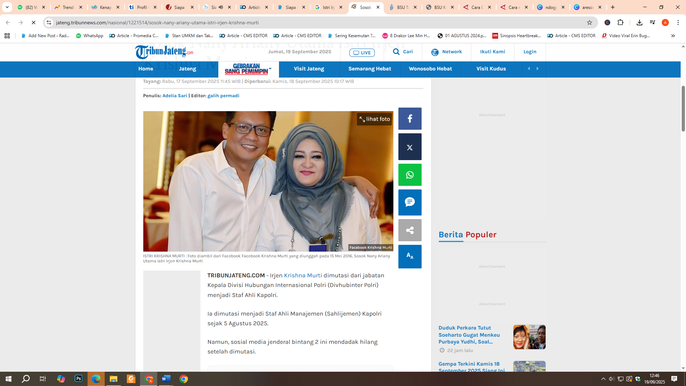Open Add New Post bookmark

click(45, 36)
